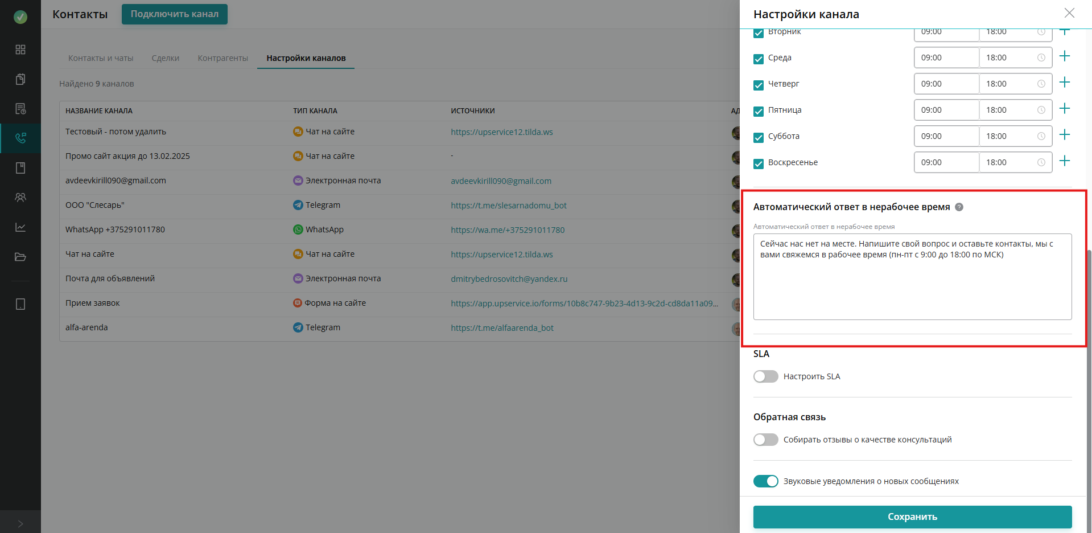Open the tablet device icon in sidebar
Image resolution: width=1092 pixels, height=533 pixels.
[x=20, y=304]
